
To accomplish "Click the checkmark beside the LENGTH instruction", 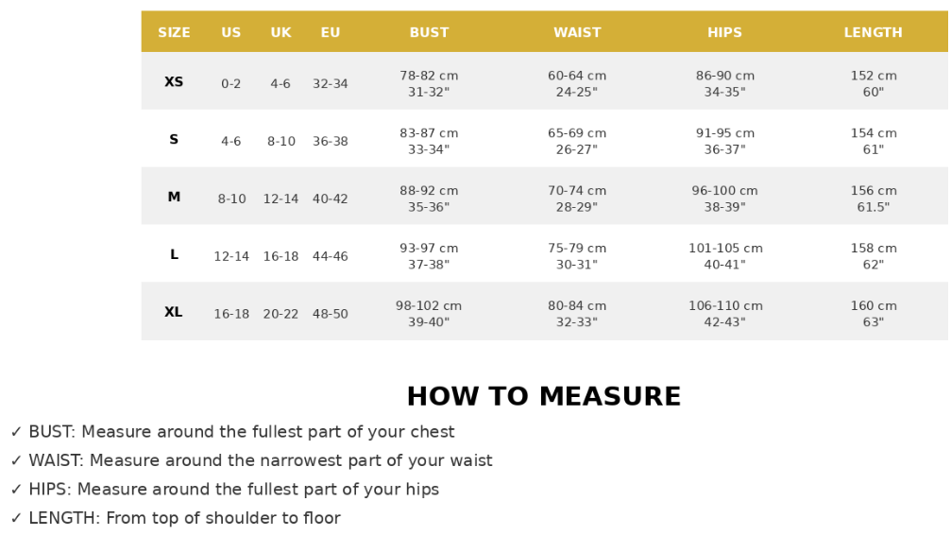I will [x=16, y=518].
